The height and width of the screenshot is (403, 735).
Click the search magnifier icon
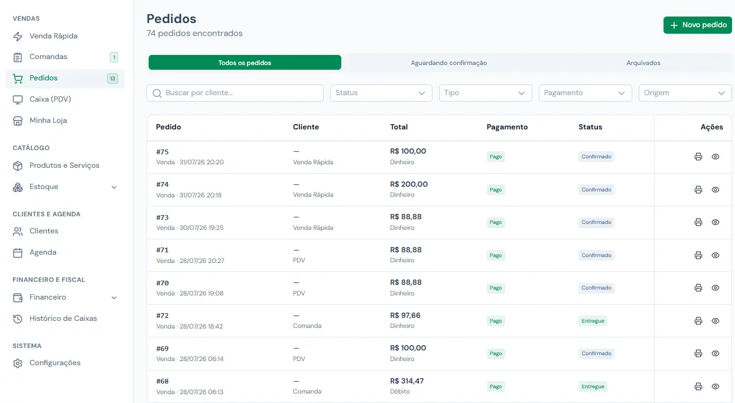(157, 93)
